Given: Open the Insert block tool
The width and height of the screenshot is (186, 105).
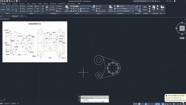Looking at the screenshot, I should 93,8.
